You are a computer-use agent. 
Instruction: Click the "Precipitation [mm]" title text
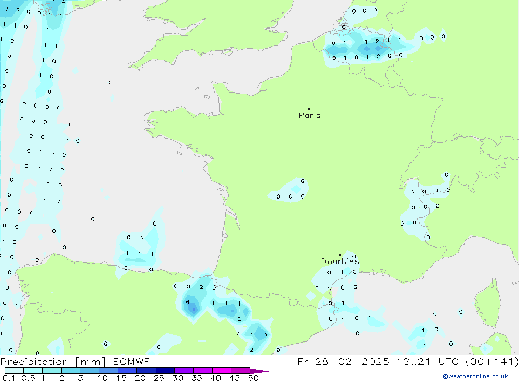(53, 362)
